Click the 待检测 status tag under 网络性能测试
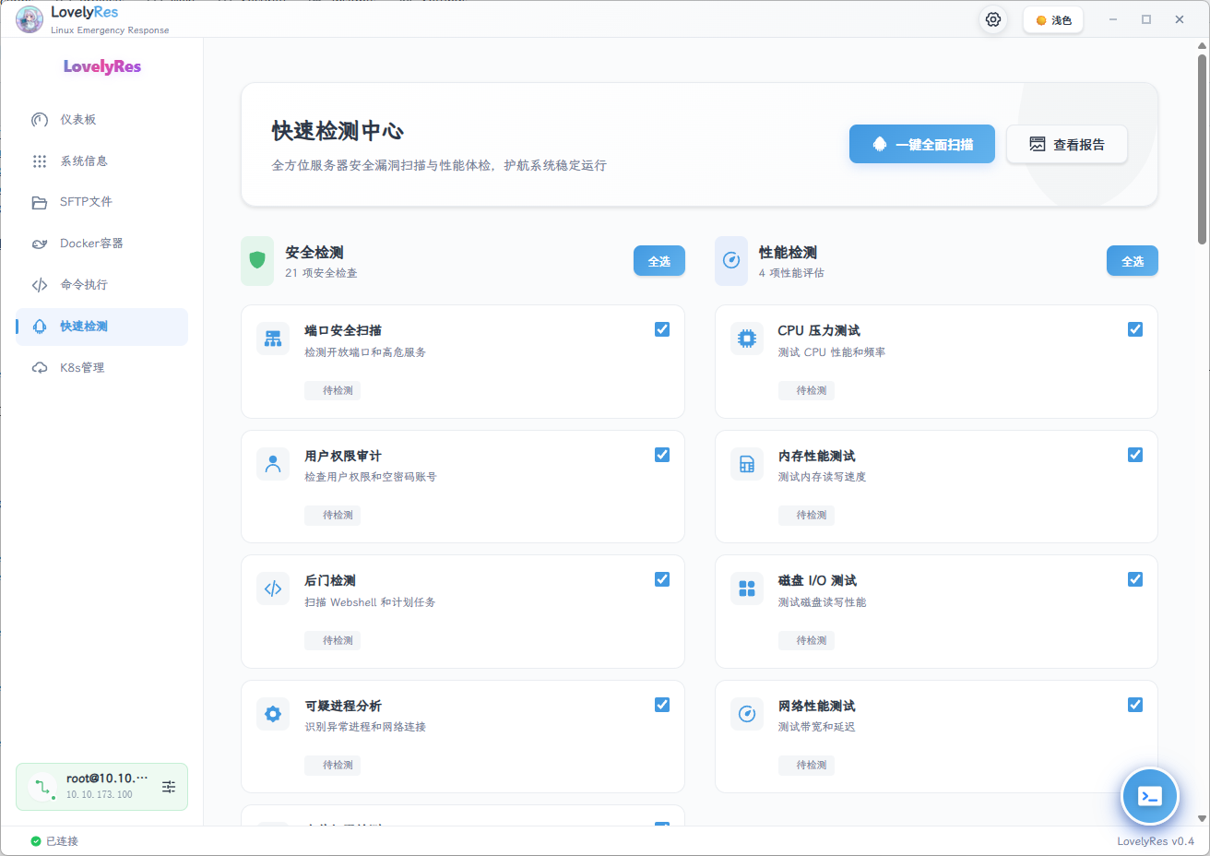The image size is (1210, 856). [x=807, y=765]
